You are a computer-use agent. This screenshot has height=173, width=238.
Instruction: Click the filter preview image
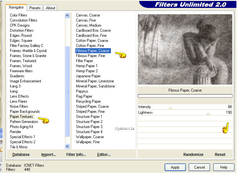click(185, 49)
